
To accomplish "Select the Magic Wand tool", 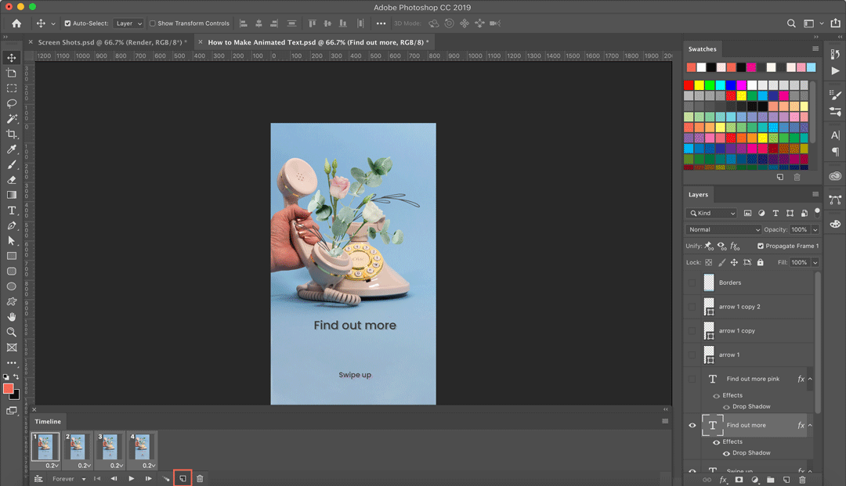I will pyautogui.click(x=11, y=118).
